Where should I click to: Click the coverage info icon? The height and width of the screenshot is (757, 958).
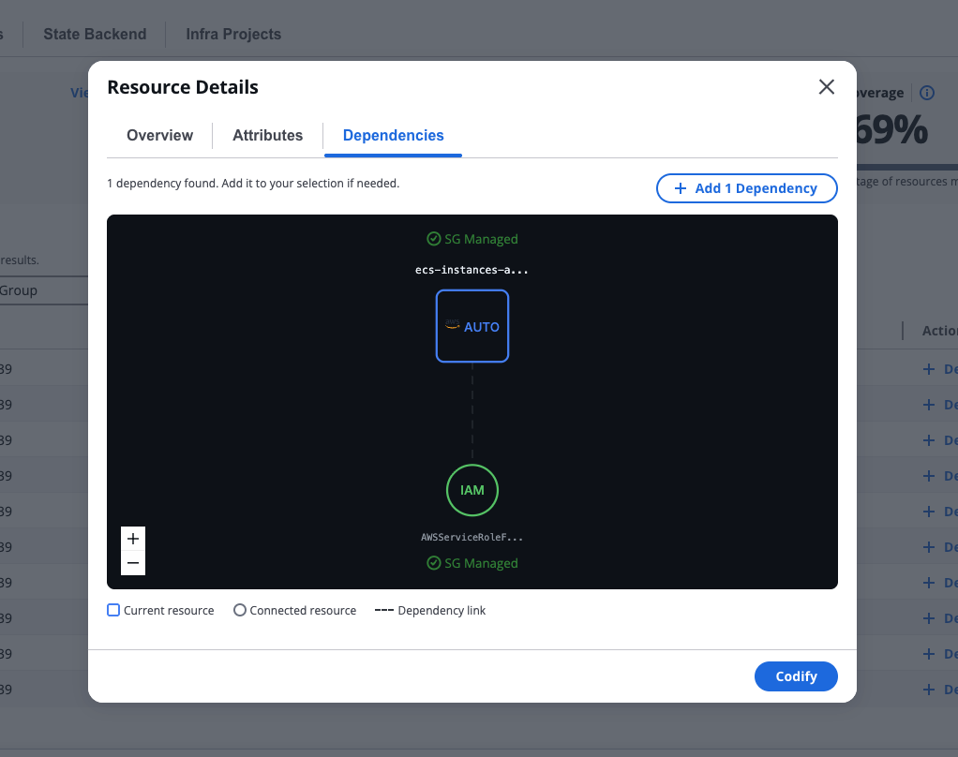pyautogui.click(x=927, y=93)
